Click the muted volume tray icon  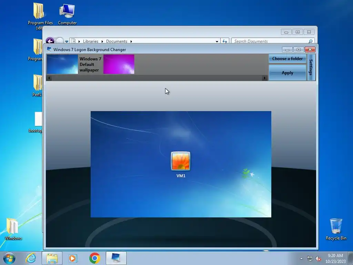(x=318, y=258)
